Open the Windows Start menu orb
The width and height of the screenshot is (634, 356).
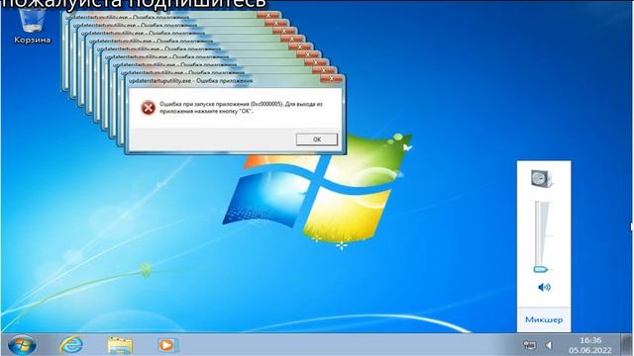(x=22, y=345)
